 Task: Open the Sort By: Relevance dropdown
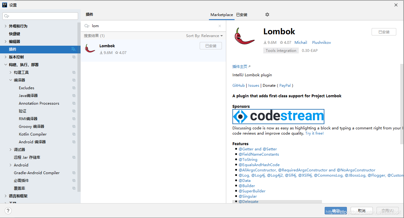tap(204, 36)
